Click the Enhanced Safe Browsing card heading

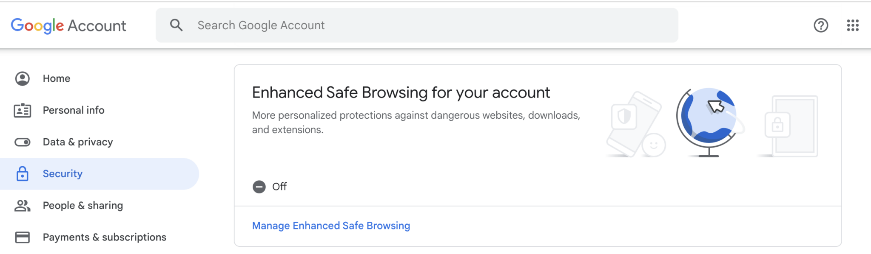click(401, 92)
